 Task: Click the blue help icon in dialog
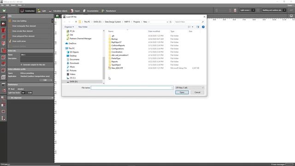pos(203,27)
